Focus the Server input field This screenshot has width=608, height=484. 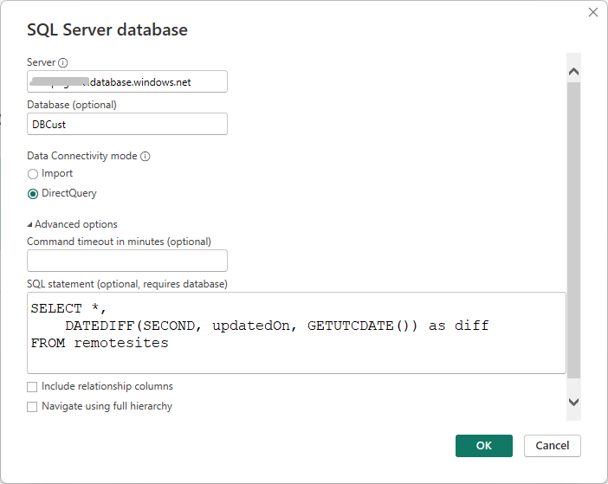127,81
